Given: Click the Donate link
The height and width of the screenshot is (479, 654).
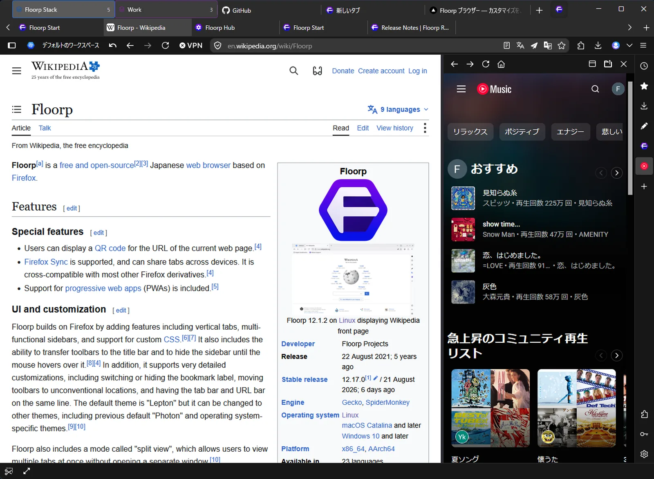Looking at the screenshot, I should (x=343, y=71).
